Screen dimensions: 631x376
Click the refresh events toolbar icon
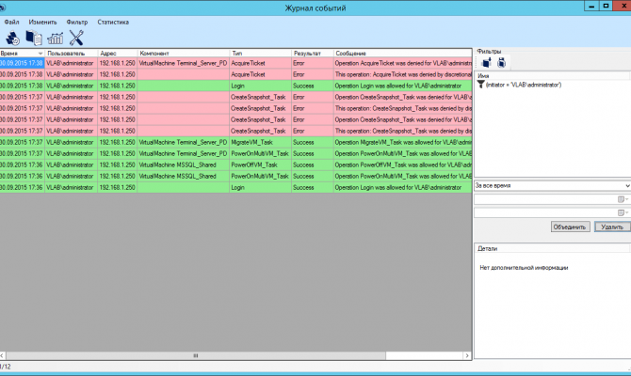point(12,39)
